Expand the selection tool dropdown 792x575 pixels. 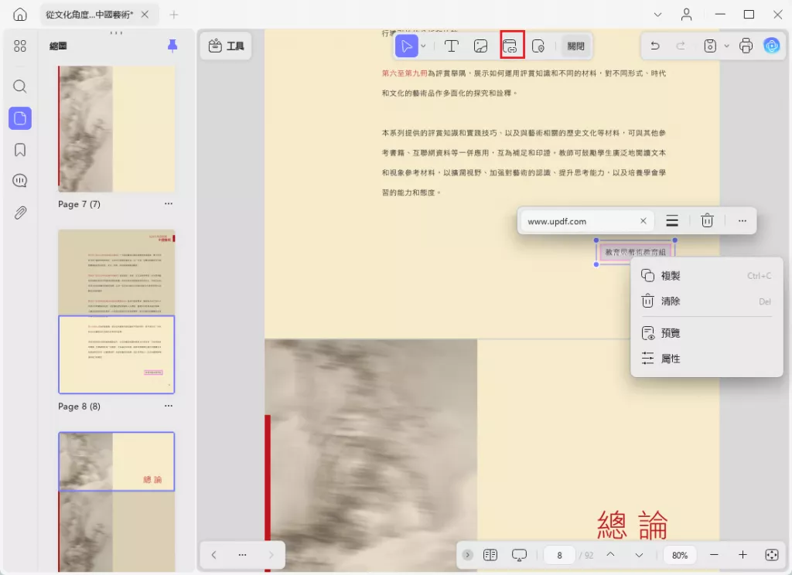click(422, 46)
